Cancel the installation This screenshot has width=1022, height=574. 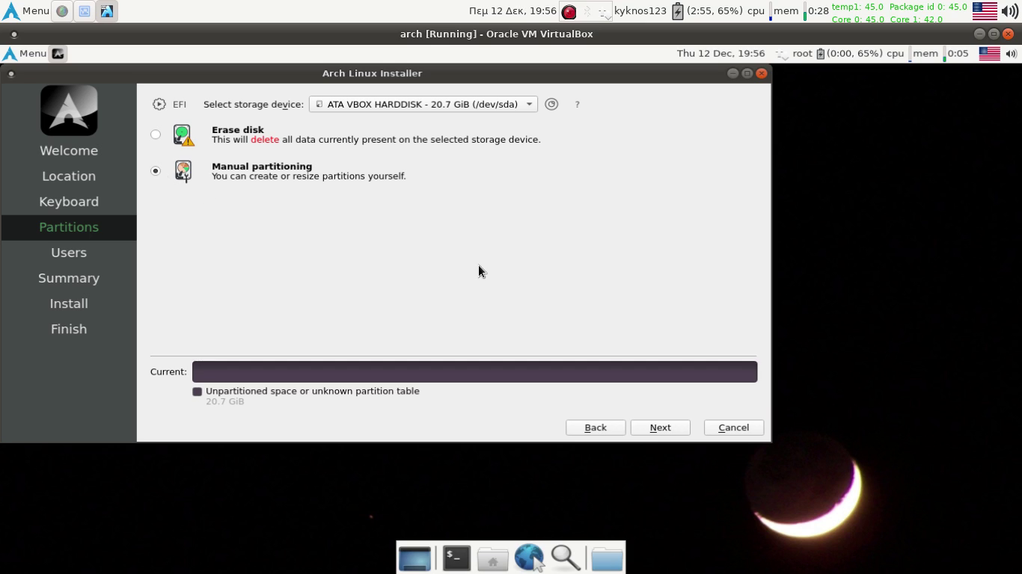[x=733, y=428]
